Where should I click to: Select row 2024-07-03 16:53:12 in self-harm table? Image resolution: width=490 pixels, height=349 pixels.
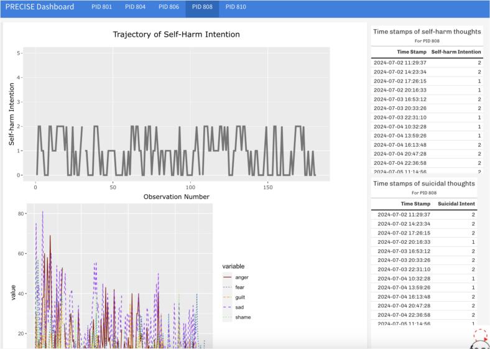click(x=427, y=99)
